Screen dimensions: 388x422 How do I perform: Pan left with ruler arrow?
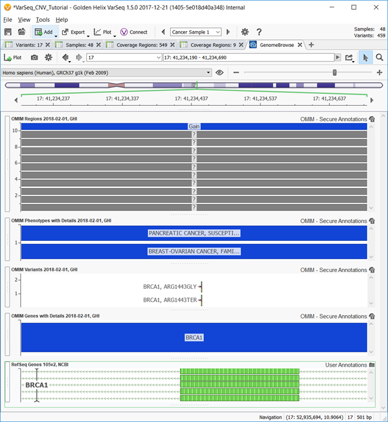tap(16, 100)
